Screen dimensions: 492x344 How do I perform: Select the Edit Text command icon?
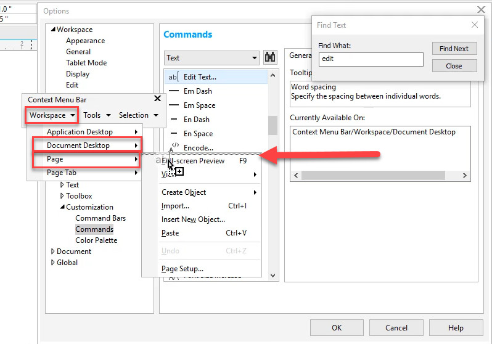[x=173, y=77]
